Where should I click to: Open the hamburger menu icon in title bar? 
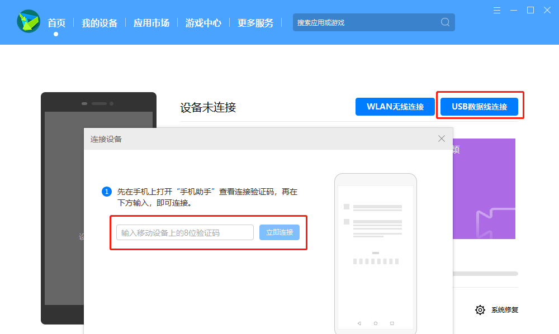(498, 10)
